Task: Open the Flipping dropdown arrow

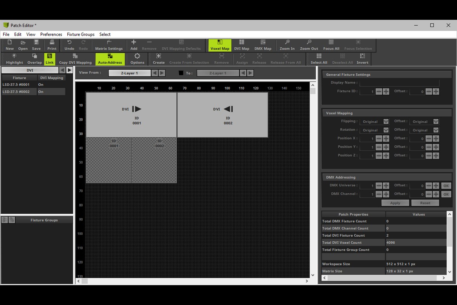Action: 386,122
